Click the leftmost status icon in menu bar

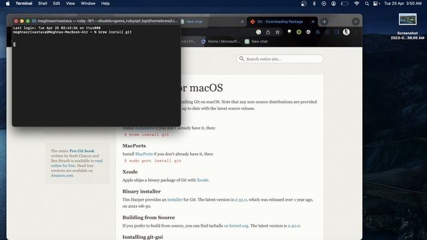click(304, 3)
